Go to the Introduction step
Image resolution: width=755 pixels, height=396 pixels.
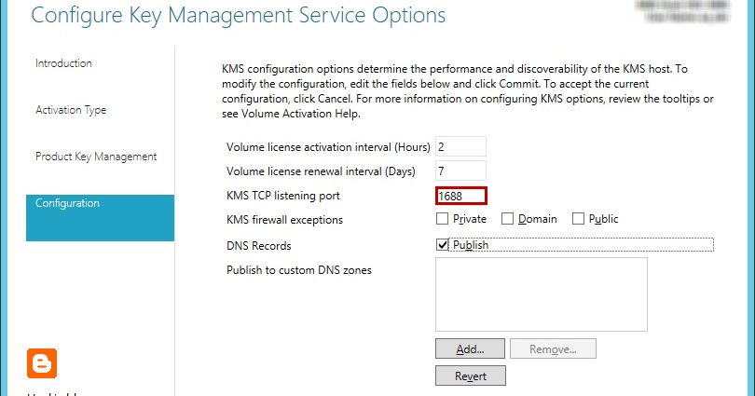click(x=63, y=63)
